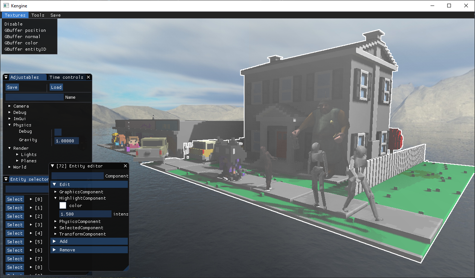Close the Adjustables window

pyautogui.click(x=88, y=77)
